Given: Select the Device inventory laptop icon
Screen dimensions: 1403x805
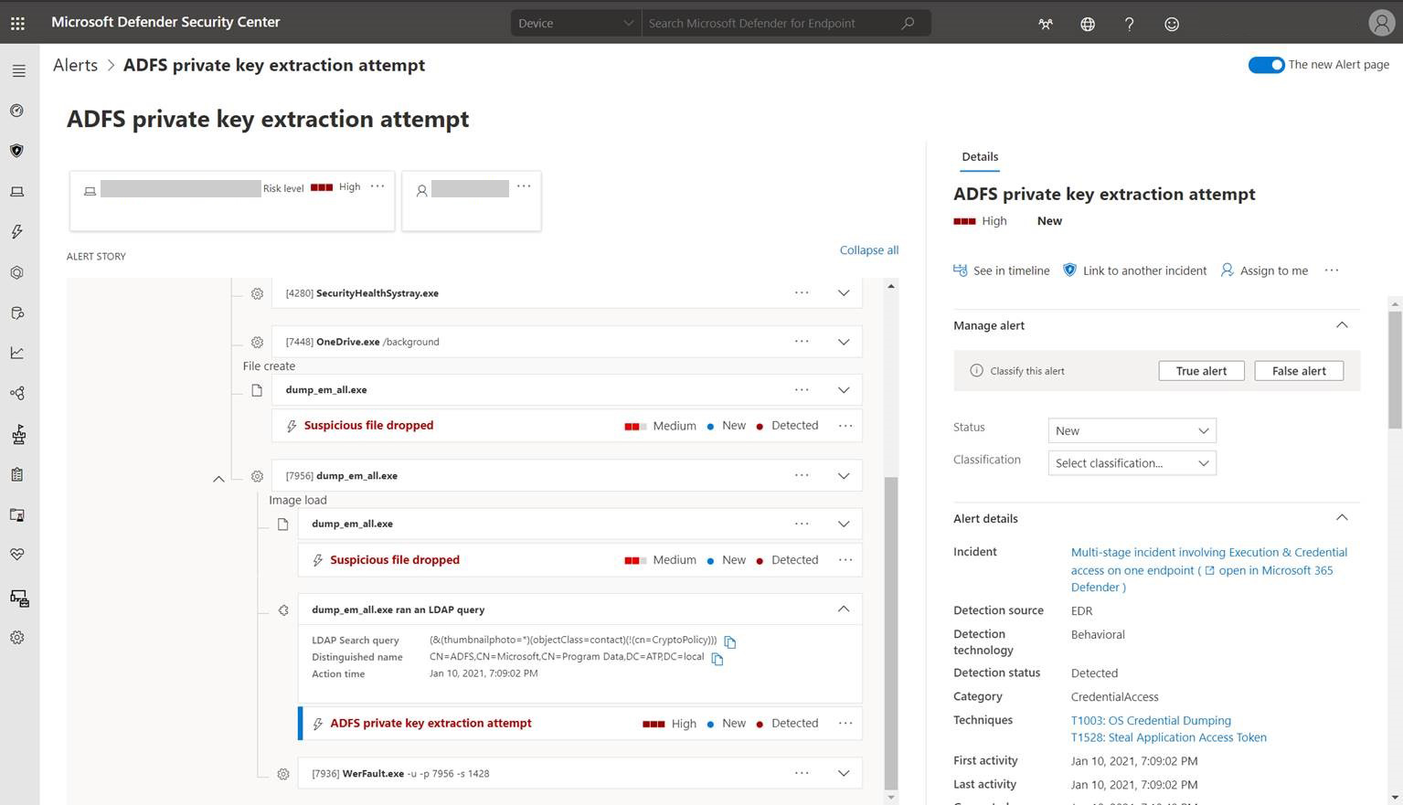Looking at the screenshot, I should tap(16, 191).
